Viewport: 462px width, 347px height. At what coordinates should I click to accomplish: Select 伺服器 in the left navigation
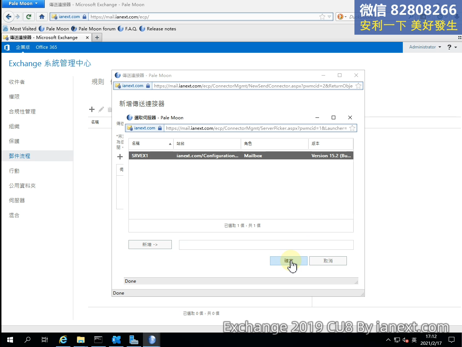pos(17,201)
